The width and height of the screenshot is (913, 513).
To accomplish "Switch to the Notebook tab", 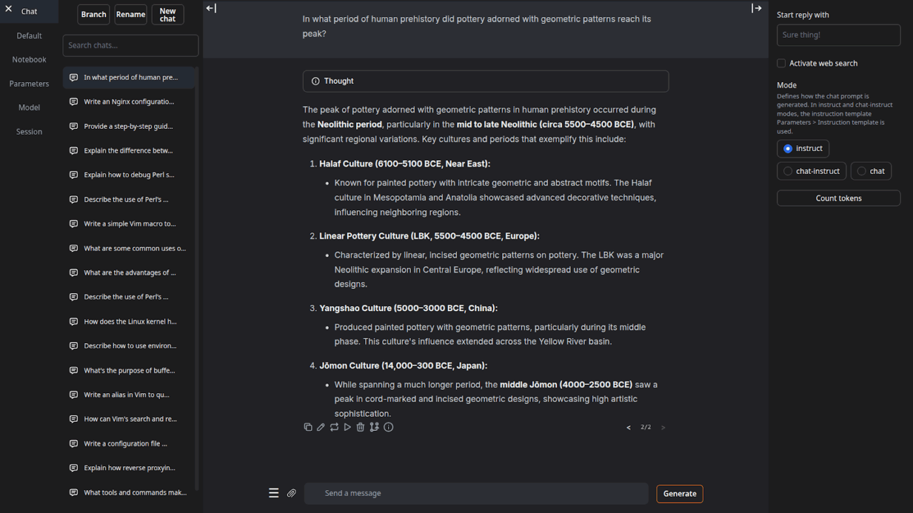I will [29, 59].
